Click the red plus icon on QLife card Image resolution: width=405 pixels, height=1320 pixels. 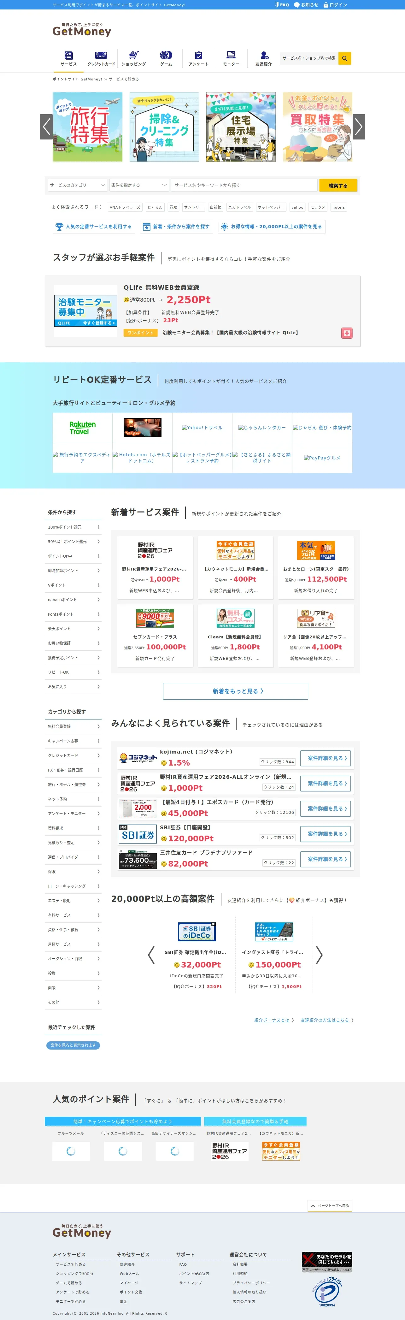click(x=347, y=333)
